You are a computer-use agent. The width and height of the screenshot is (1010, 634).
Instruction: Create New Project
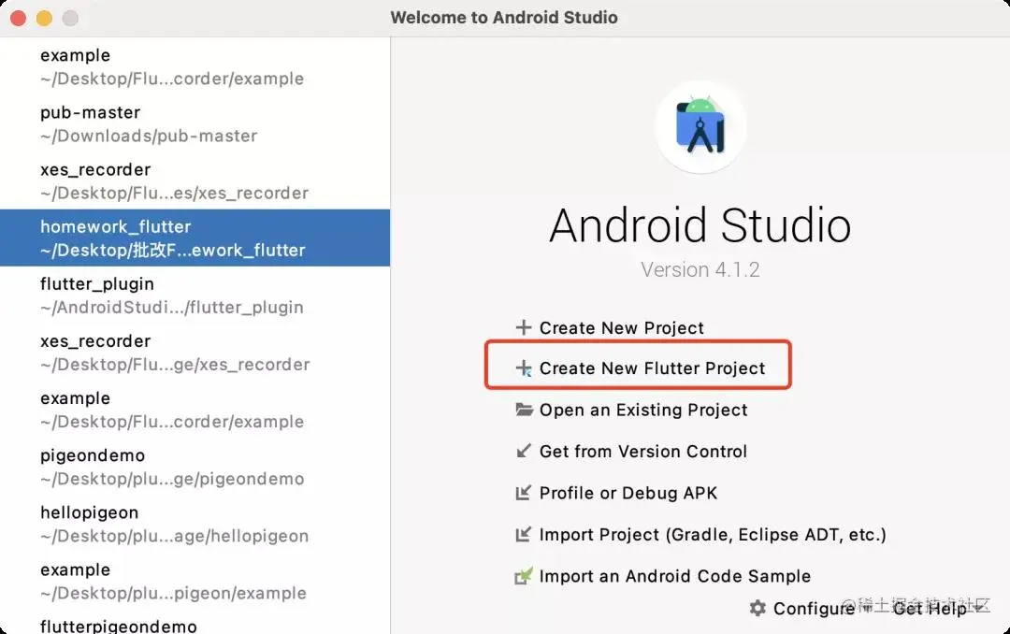tap(622, 327)
